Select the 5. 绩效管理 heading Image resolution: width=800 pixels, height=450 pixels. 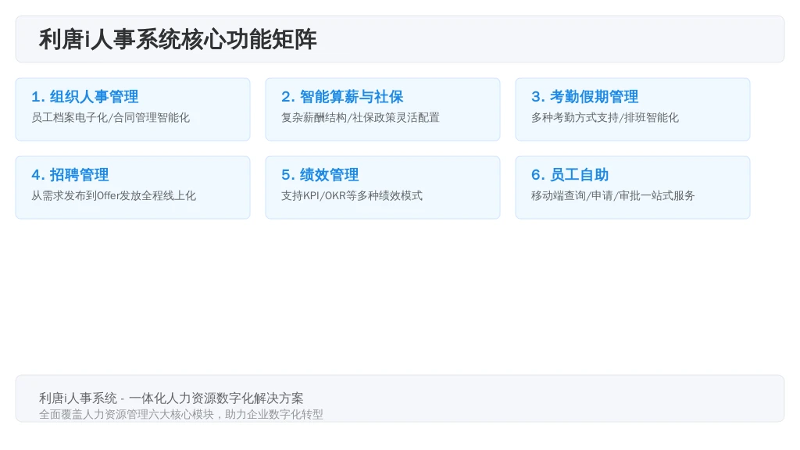[x=320, y=174]
